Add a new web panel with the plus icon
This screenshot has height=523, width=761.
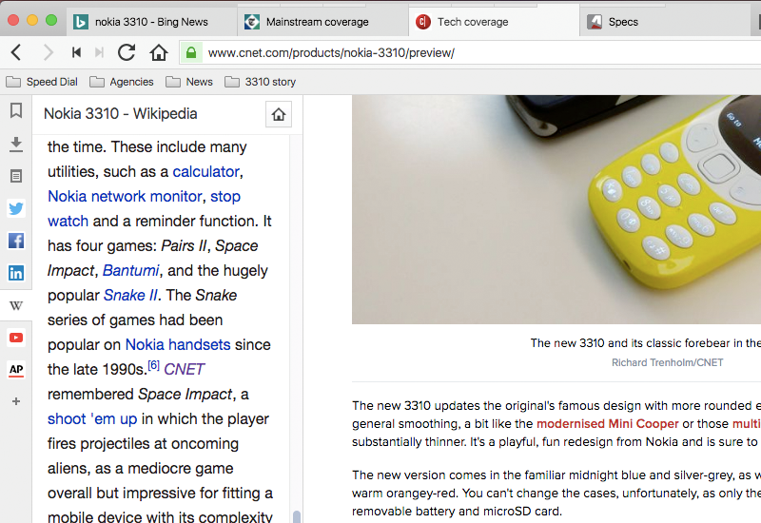point(16,401)
